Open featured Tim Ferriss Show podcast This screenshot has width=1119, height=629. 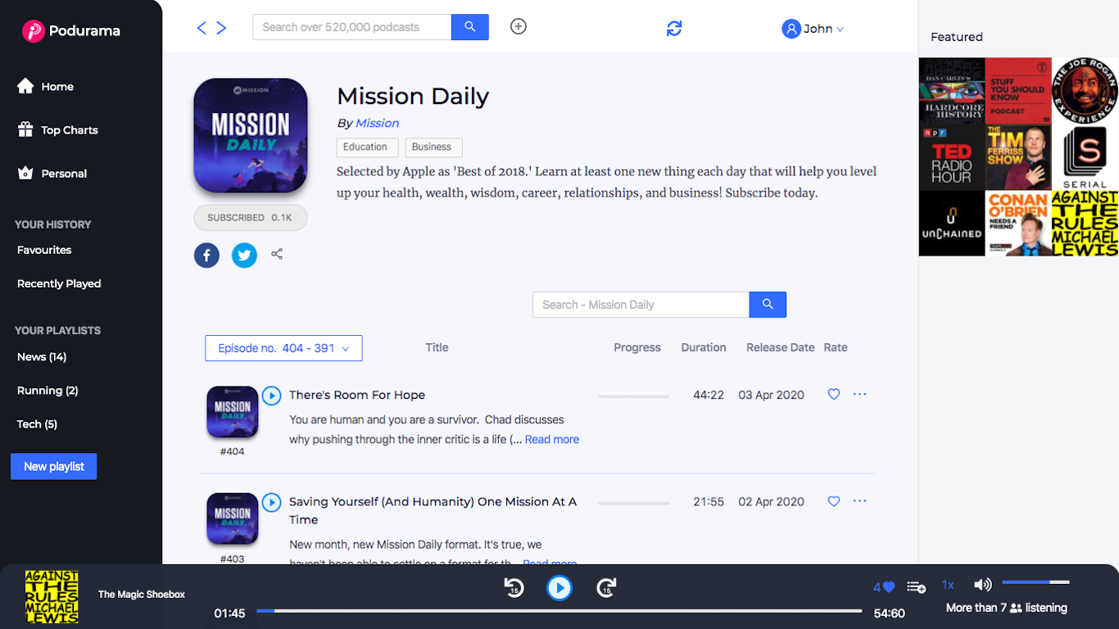point(1018,157)
